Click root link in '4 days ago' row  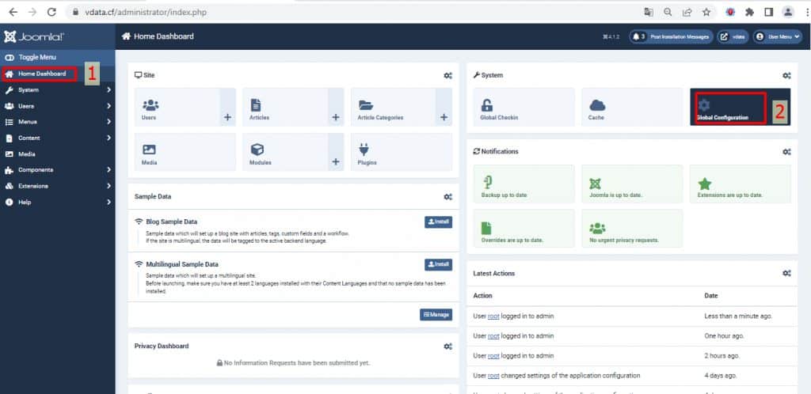(x=493, y=376)
